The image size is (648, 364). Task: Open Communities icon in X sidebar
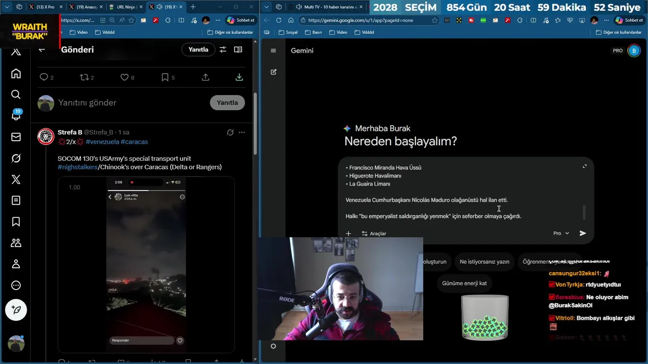16,243
